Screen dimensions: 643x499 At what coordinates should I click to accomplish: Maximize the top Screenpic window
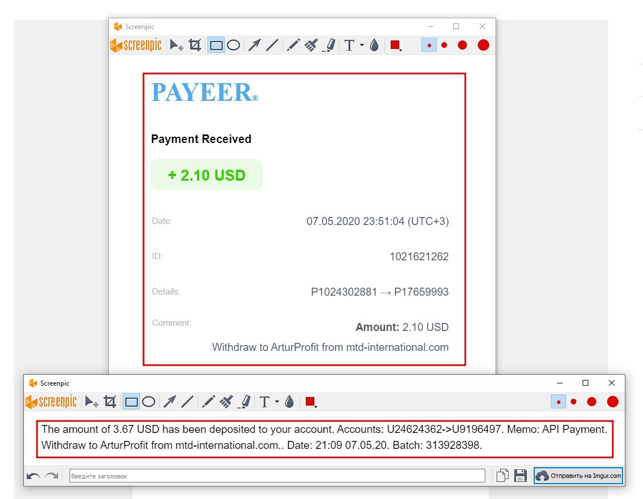[x=456, y=26]
